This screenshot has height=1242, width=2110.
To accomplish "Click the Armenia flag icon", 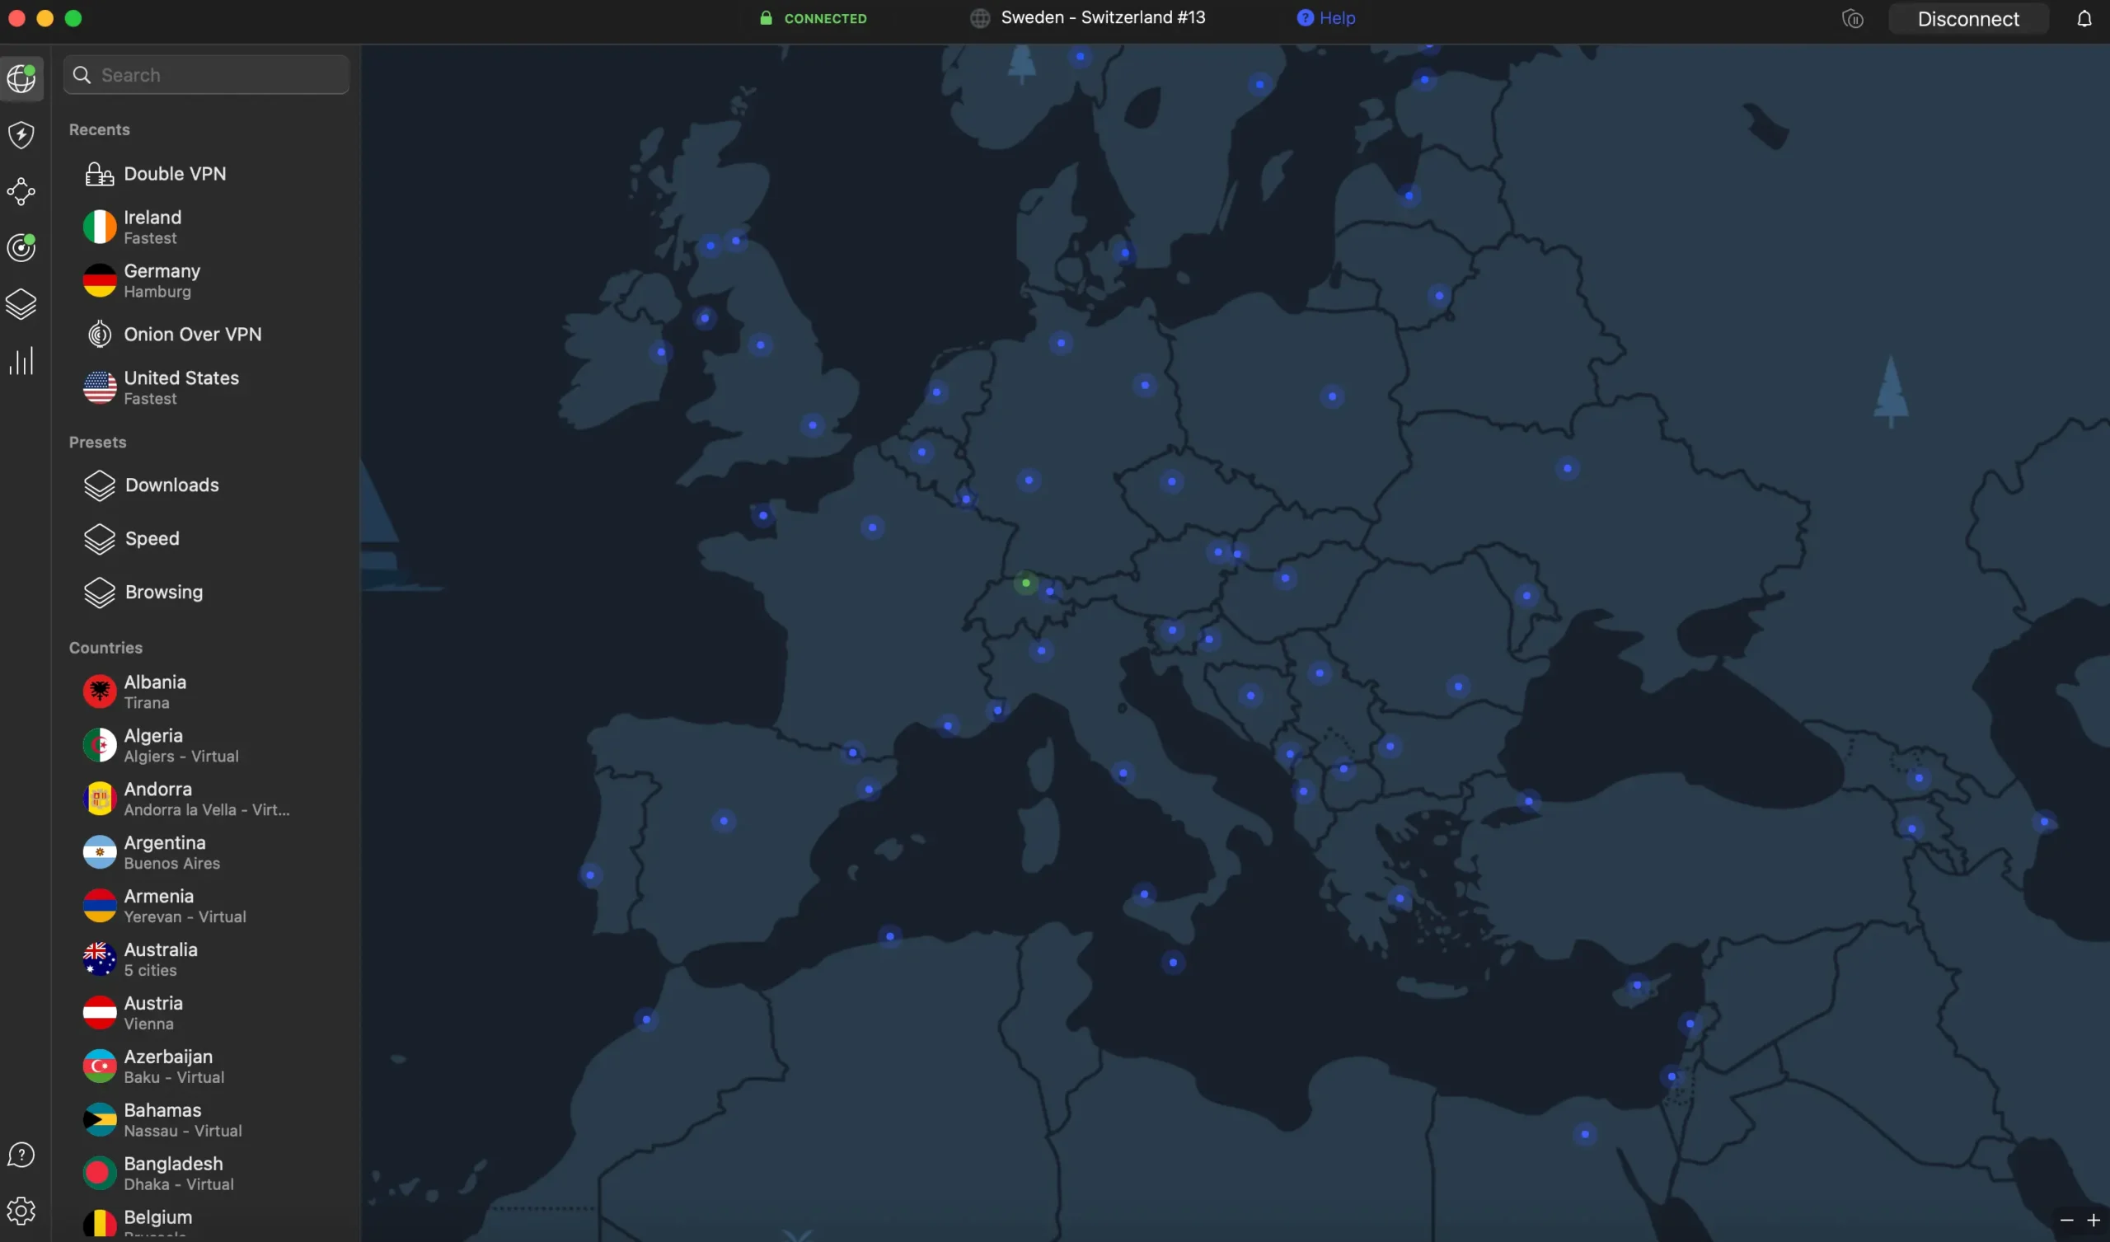I will pos(100,907).
